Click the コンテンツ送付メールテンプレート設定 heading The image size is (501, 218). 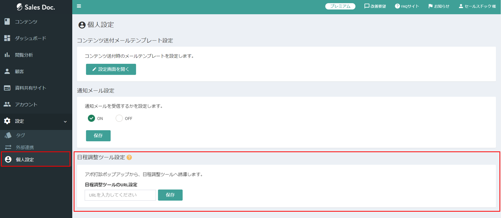pyautogui.click(x=125, y=41)
